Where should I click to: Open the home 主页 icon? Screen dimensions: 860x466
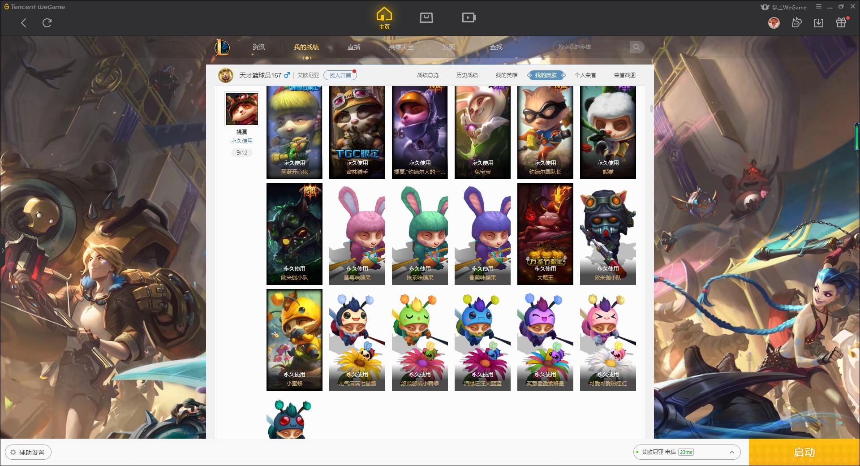(384, 18)
